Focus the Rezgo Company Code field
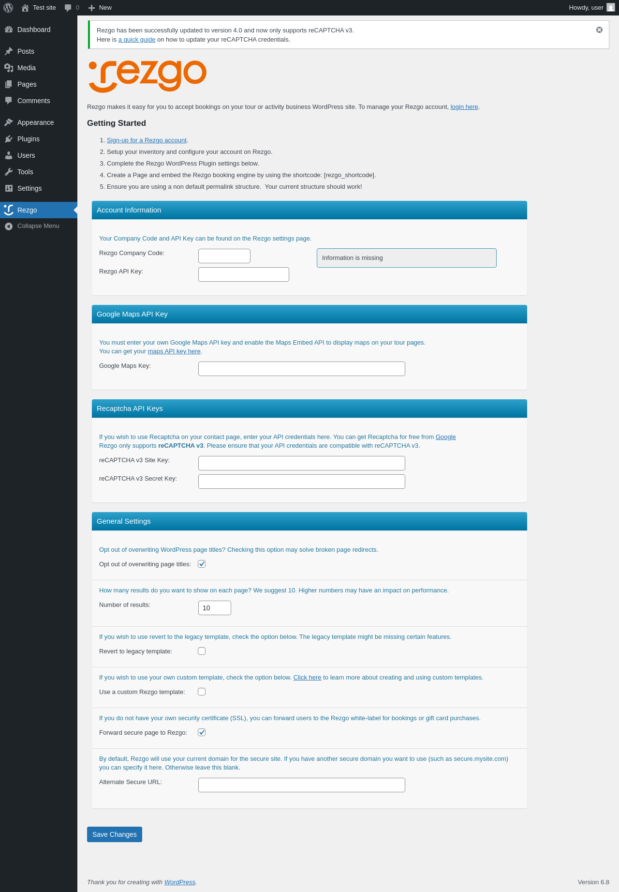This screenshot has width=619, height=892. click(224, 256)
